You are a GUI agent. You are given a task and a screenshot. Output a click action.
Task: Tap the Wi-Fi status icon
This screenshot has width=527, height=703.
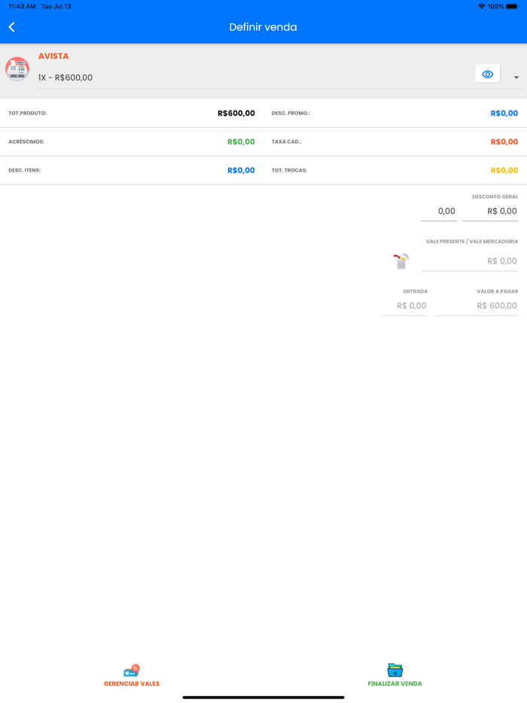(481, 6)
